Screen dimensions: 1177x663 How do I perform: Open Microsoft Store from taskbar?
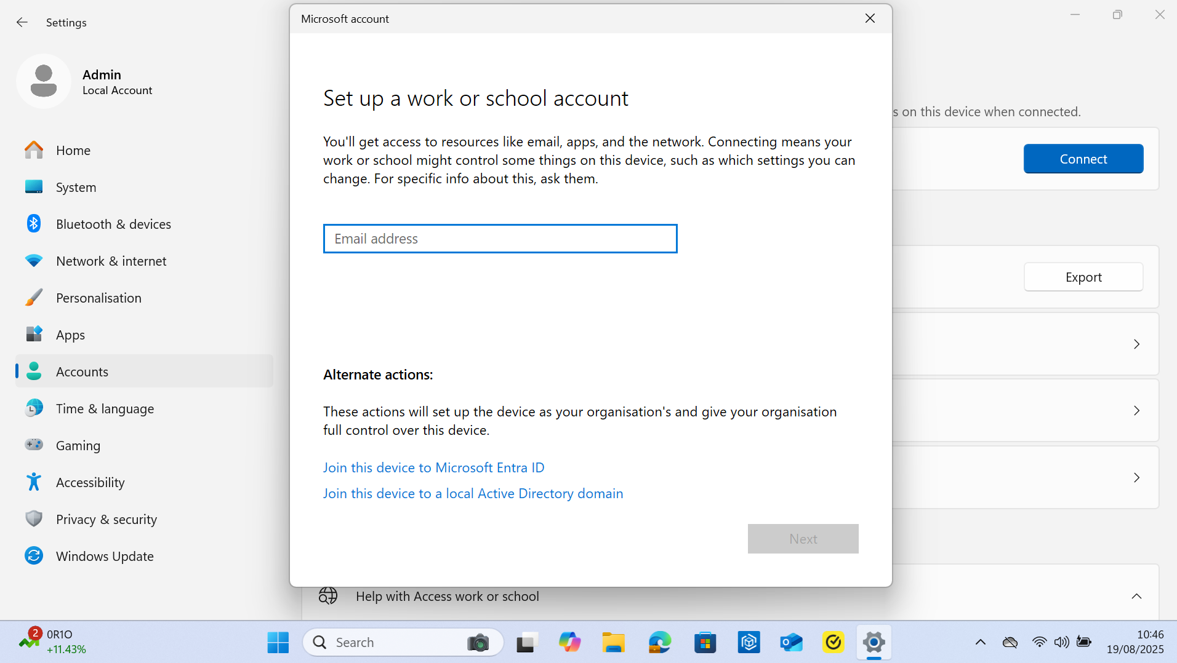tap(705, 643)
